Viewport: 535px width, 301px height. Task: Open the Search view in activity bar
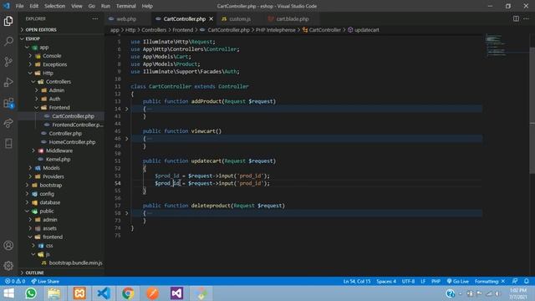click(x=8, y=41)
